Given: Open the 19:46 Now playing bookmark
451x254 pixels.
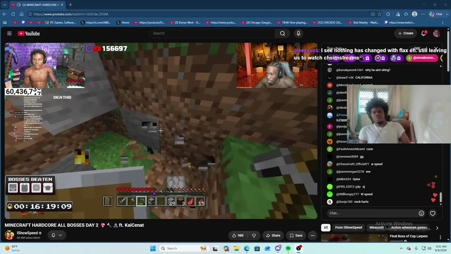Looking at the screenshot, I should pyautogui.click(x=292, y=23).
